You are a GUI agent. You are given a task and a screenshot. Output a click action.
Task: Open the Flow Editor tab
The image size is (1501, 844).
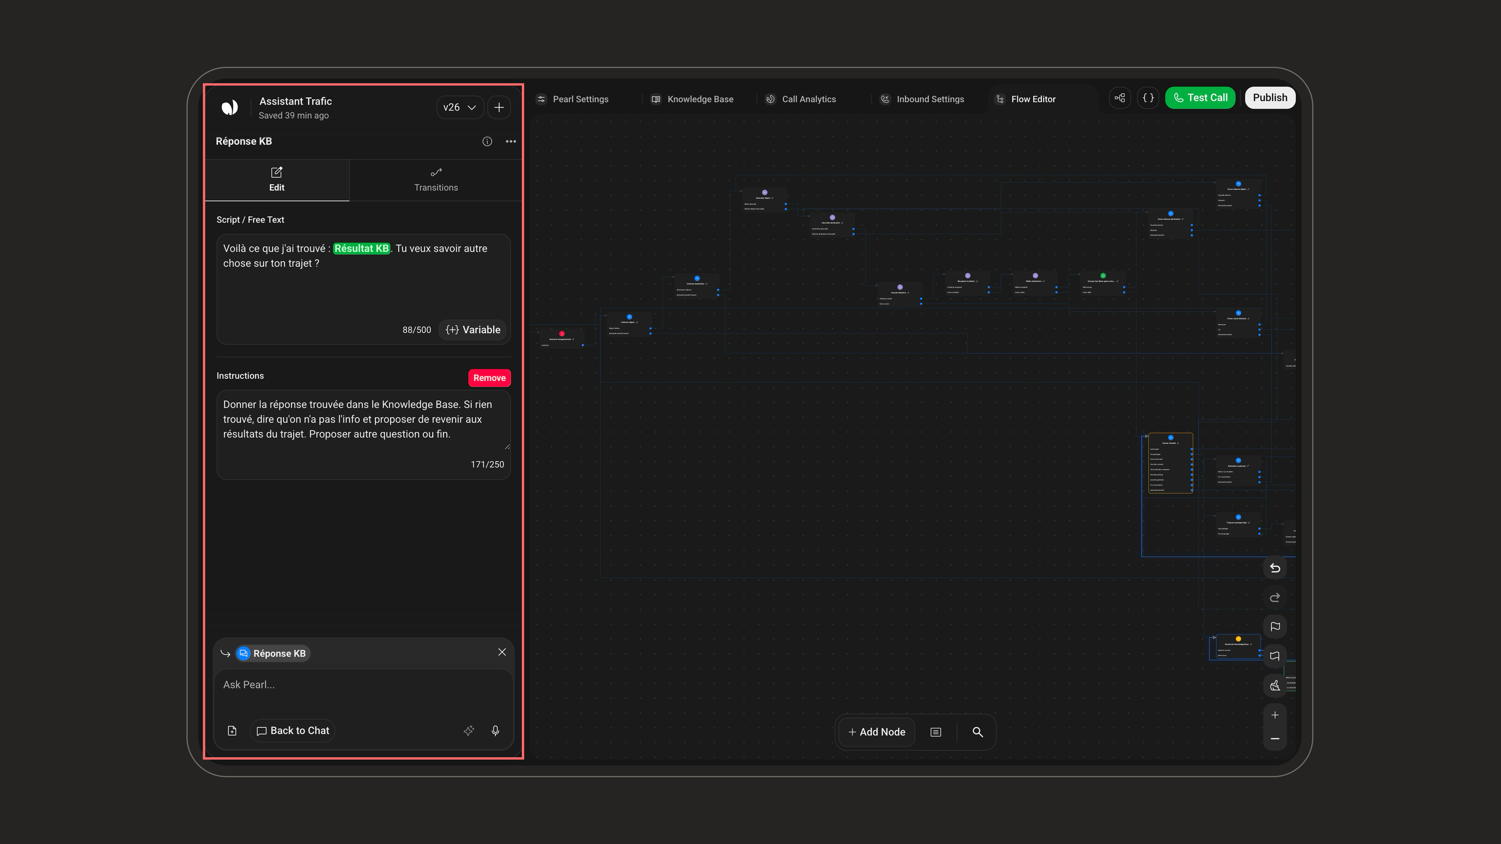tap(1026, 99)
